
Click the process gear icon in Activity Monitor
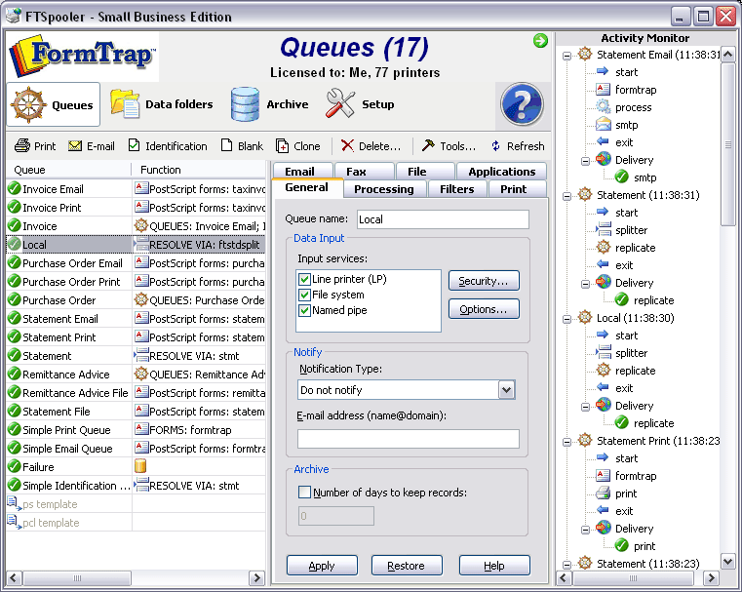(603, 106)
